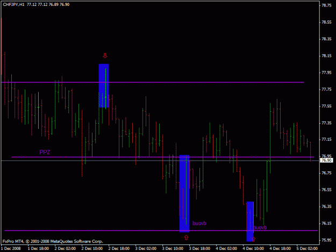336x252 pixels.
Task: Click the 77.12 open price in chart header
Action: (32, 4)
